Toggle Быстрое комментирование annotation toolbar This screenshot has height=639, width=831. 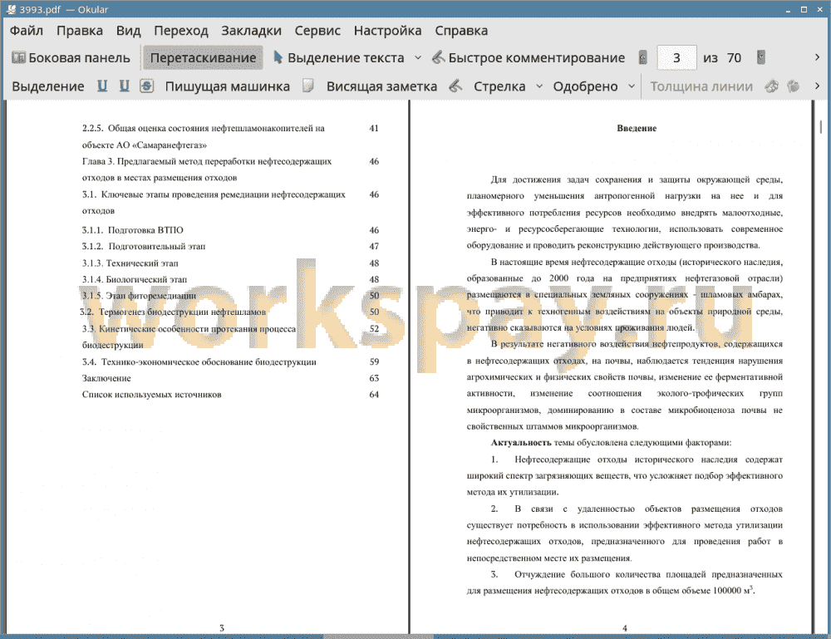pyautogui.click(x=528, y=58)
